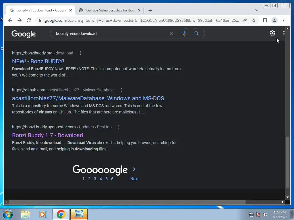Open options for bonzibuddy.org result
Image resolution: width=294 pixels, height=220 pixels.
[x=80, y=53]
